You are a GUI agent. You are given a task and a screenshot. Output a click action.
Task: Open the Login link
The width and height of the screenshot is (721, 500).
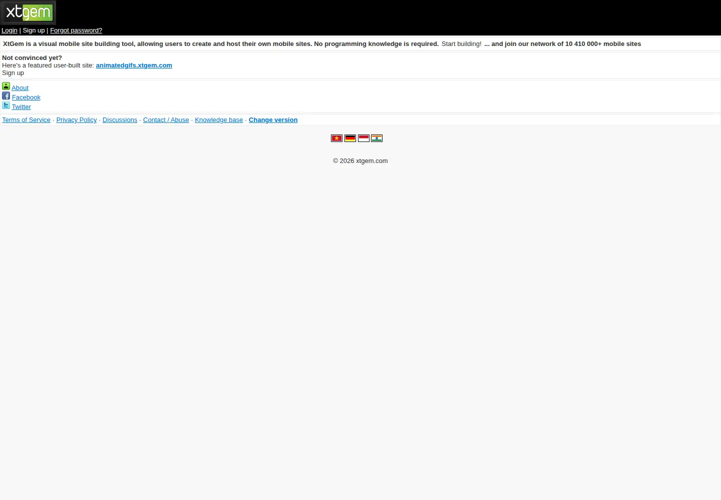pyautogui.click(x=10, y=30)
